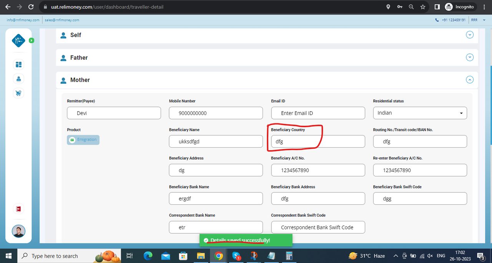Collapse the Mother section chevron

pos(470,80)
